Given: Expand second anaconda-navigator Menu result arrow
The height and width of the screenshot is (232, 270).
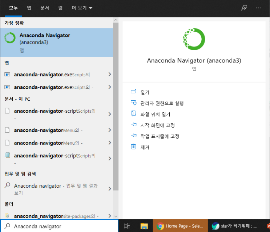Looking at the screenshot, I should pyautogui.click(x=110, y=143).
